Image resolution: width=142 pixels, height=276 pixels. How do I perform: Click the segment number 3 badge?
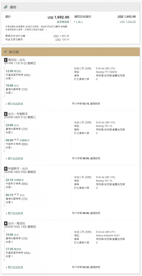click(x=5, y=169)
